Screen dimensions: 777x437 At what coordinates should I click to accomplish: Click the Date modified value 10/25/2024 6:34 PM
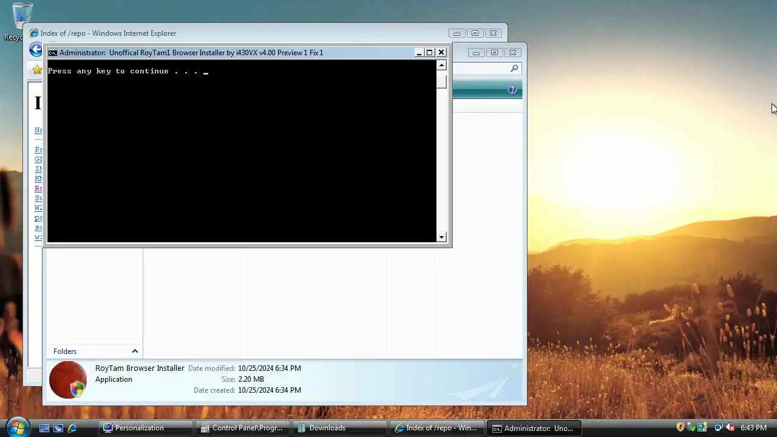pos(270,368)
